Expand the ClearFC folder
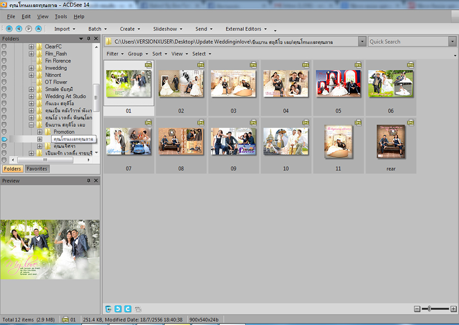 pyautogui.click(x=31, y=46)
